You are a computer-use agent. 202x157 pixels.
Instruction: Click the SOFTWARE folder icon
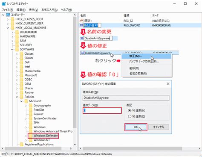(x=17, y=49)
